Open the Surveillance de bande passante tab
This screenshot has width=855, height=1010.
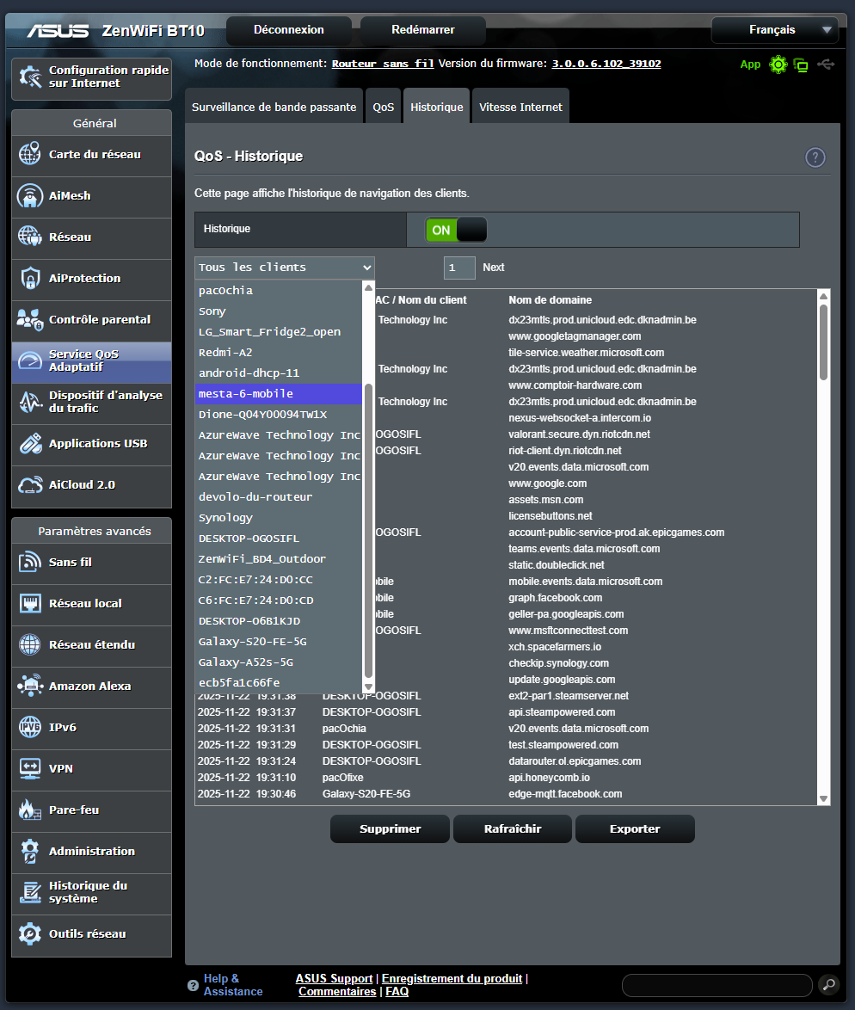[275, 105]
